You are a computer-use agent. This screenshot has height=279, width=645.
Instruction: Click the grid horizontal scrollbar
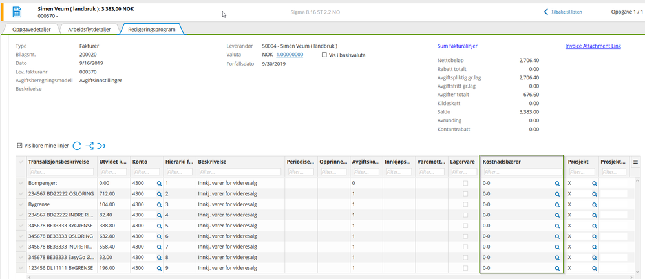coord(329,277)
